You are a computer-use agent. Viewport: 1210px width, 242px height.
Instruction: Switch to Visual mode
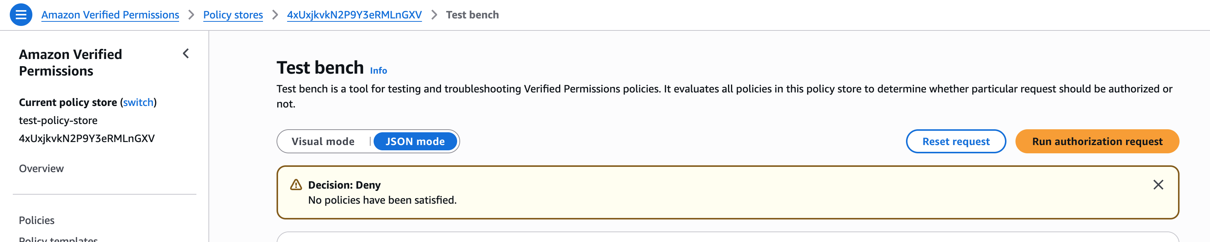click(x=323, y=142)
